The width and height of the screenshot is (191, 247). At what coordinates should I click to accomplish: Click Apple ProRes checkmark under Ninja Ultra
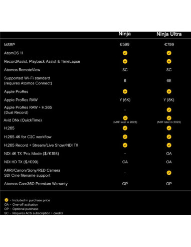169,91
